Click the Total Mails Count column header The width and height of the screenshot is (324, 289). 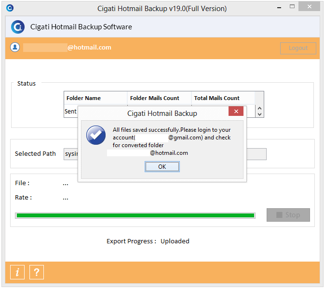[x=223, y=98]
